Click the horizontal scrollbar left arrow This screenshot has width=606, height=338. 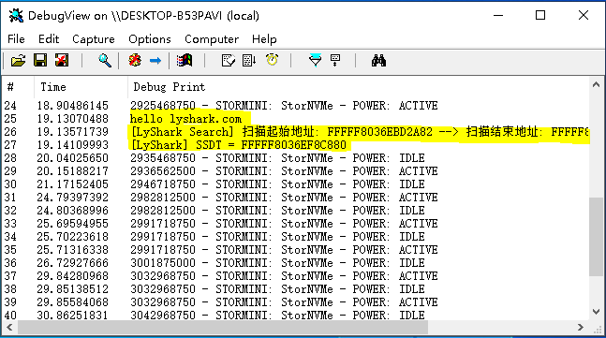coord(9,328)
